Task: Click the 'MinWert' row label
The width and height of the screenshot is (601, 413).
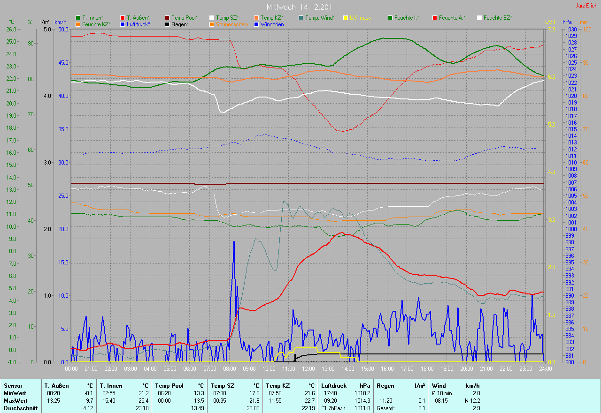Action: pyautogui.click(x=15, y=393)
